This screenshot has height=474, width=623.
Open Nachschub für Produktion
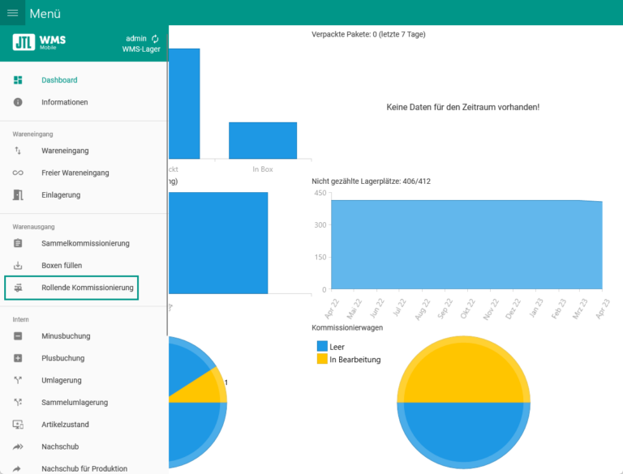tap(84, 468)
